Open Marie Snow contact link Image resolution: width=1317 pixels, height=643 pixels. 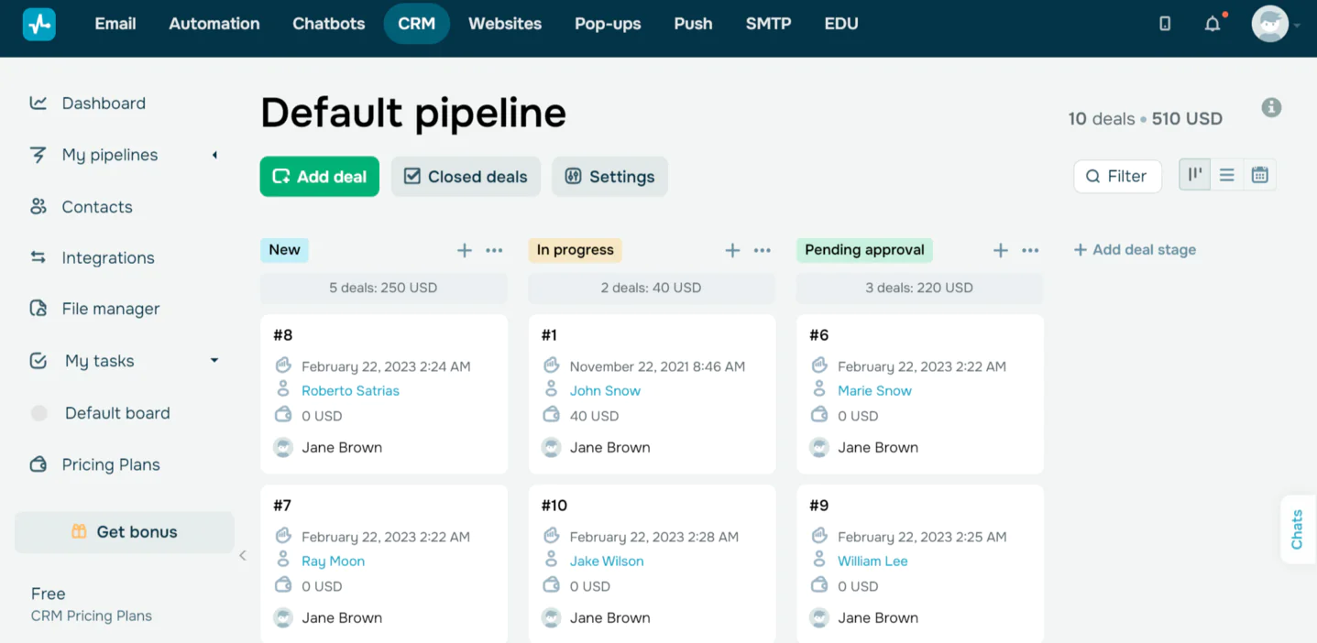pyautogui.click(x=874, y=390)
